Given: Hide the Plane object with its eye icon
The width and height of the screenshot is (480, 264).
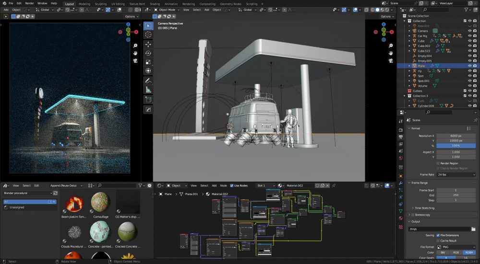Looking at the screenshot, I should pyautogui.click(x=470, y=66).
